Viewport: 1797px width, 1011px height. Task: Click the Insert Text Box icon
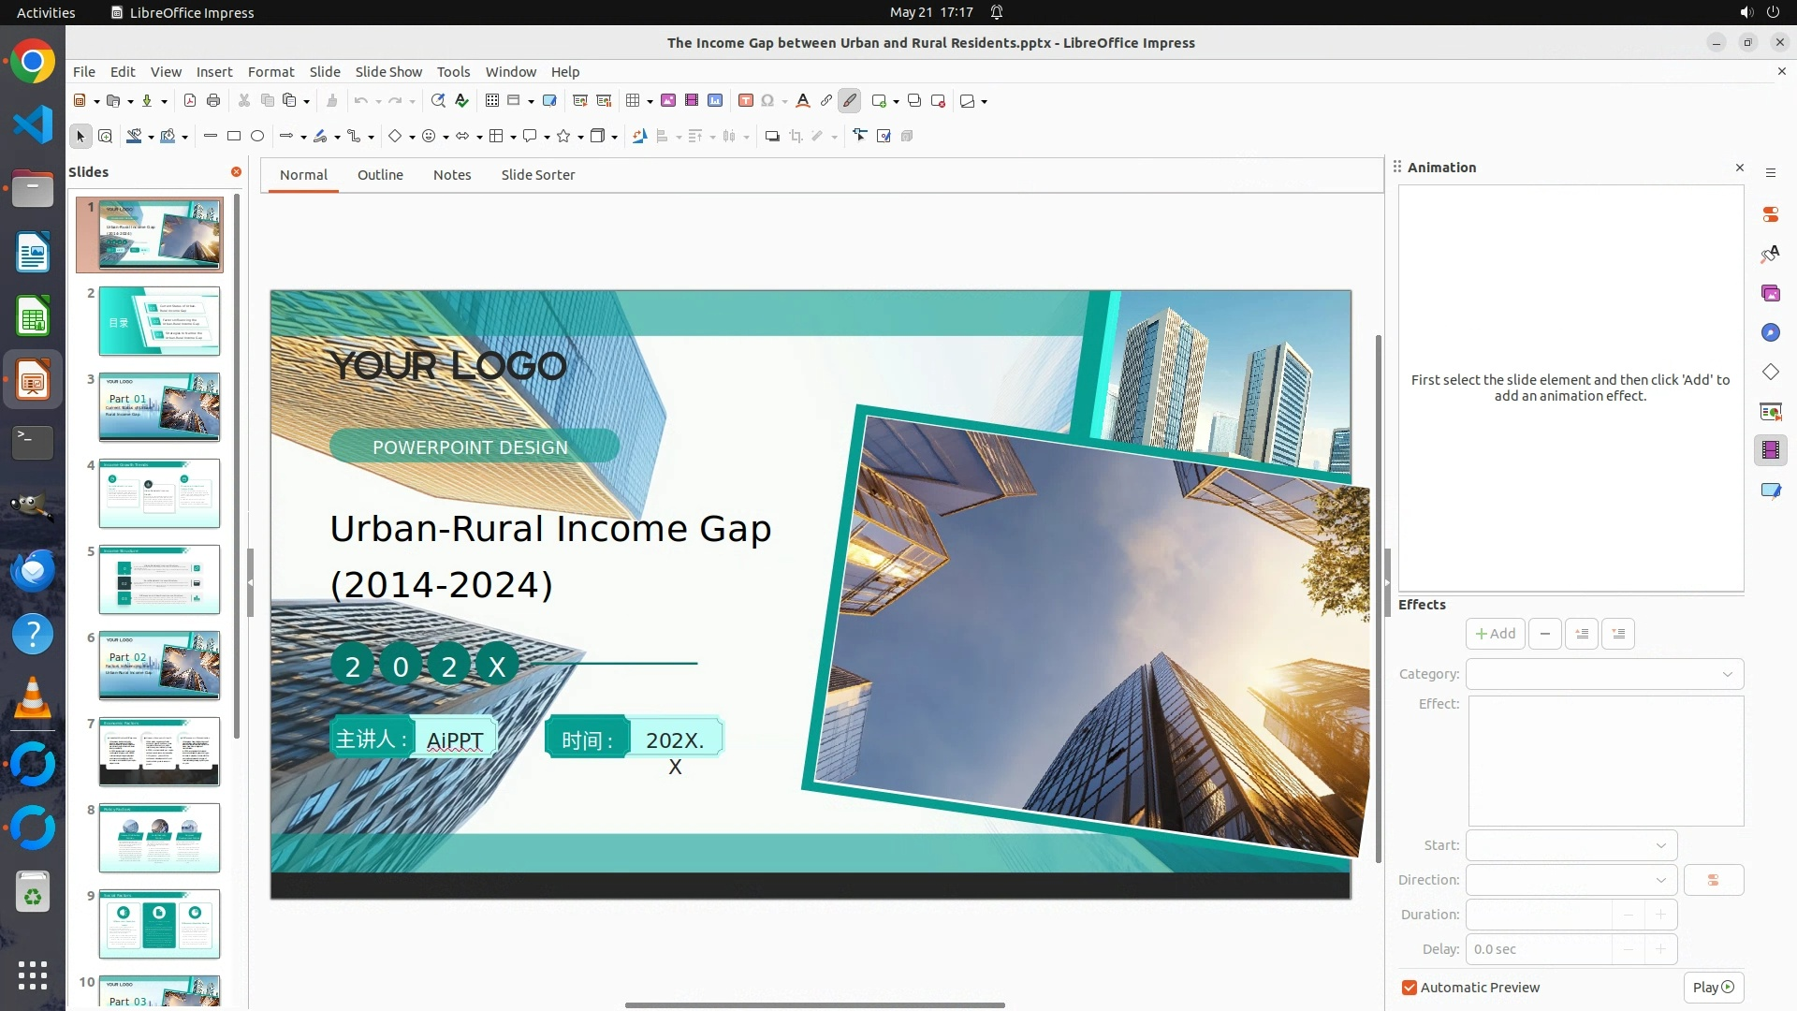tap(746, 101)
